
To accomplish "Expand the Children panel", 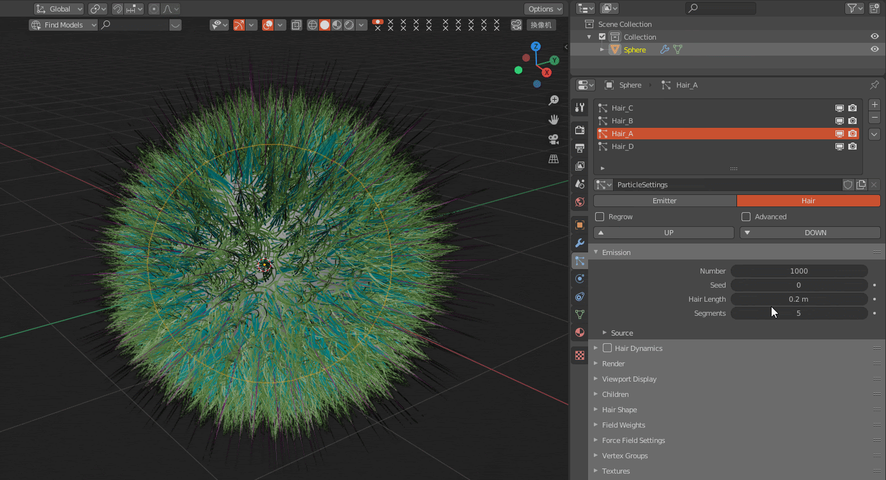I will click(615, 394).
